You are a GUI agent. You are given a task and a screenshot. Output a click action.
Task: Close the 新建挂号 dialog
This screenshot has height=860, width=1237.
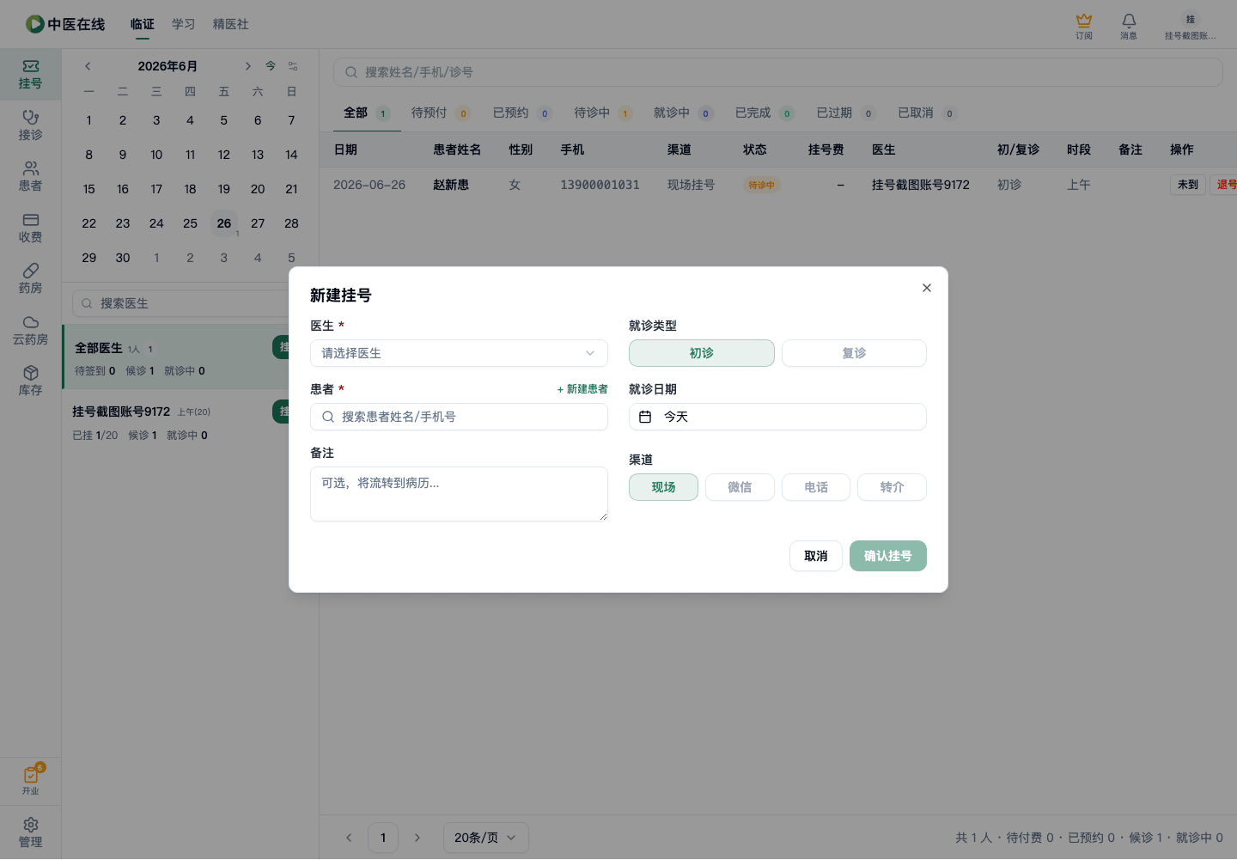coord(926,288)
